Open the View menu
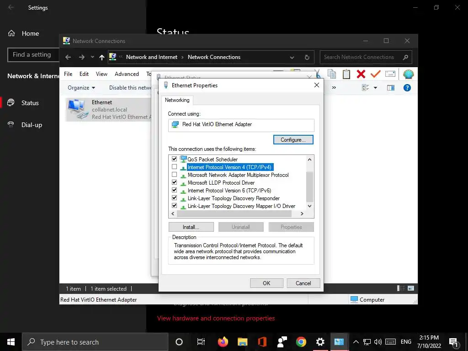468x351 pixels. pyautogui.click(x=101, y=74)
